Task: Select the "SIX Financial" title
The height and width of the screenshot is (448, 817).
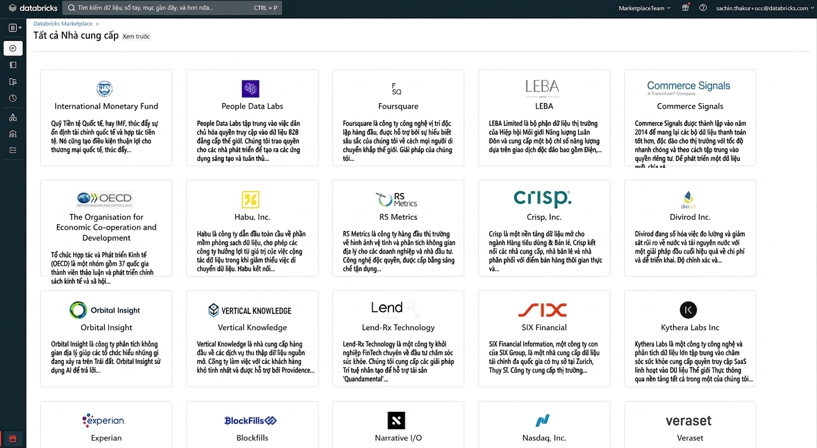Action: pos(544,327)
